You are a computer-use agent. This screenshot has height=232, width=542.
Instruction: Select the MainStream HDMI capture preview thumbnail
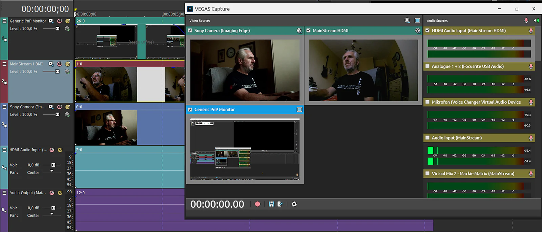[x=363, y=70]
